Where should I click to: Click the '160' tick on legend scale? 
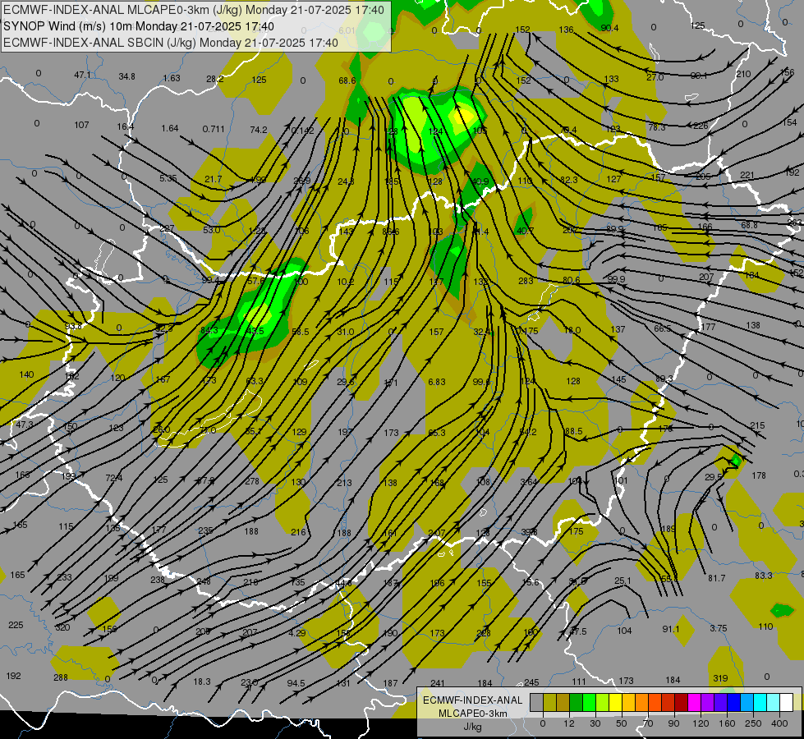click(x=727, y=723)
